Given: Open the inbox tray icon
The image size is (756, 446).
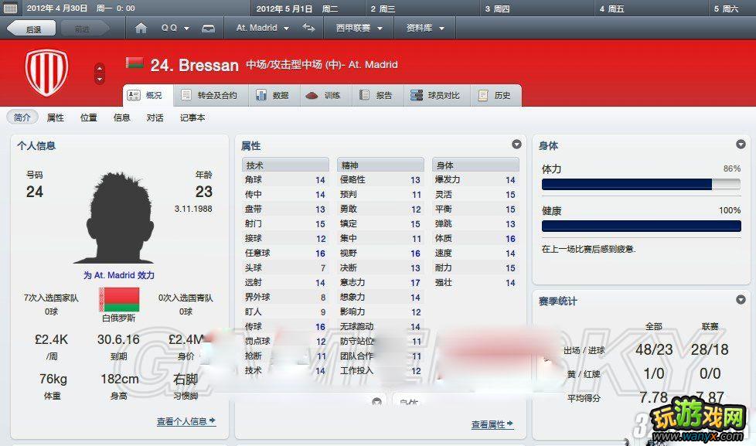Looking at the screenshot, I should coord(208,29).
